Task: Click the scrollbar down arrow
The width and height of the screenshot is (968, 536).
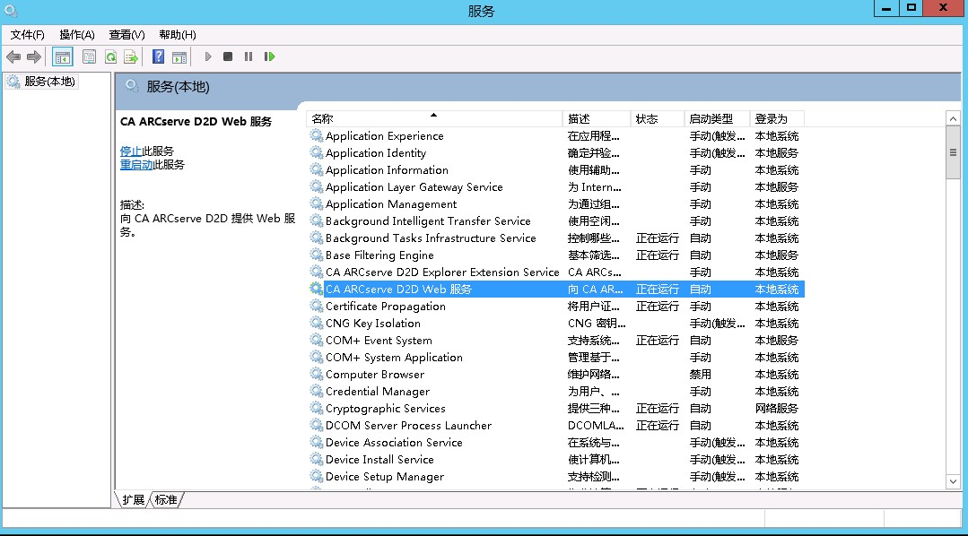Action: coord(954,482)
